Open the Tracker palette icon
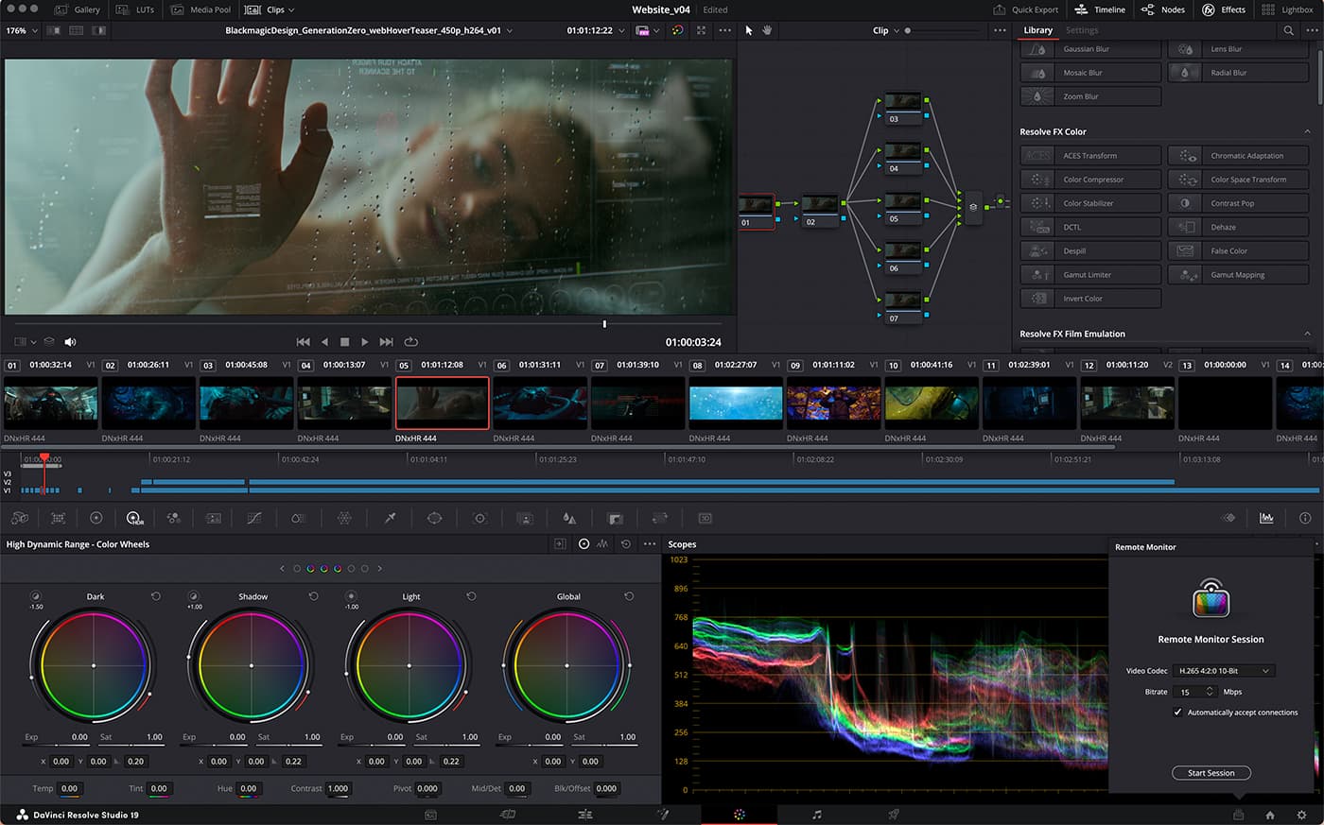This screenshot has height=825, width=1324. click(480, 518)
